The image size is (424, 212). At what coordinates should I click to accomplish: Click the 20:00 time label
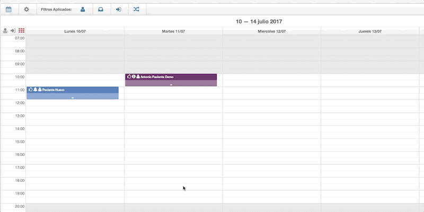coord(20,206)
